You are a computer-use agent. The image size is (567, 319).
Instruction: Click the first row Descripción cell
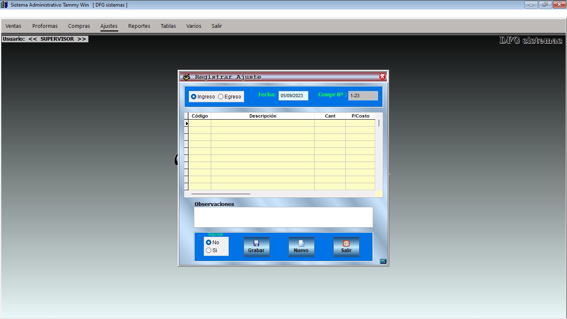pos(263,123)
